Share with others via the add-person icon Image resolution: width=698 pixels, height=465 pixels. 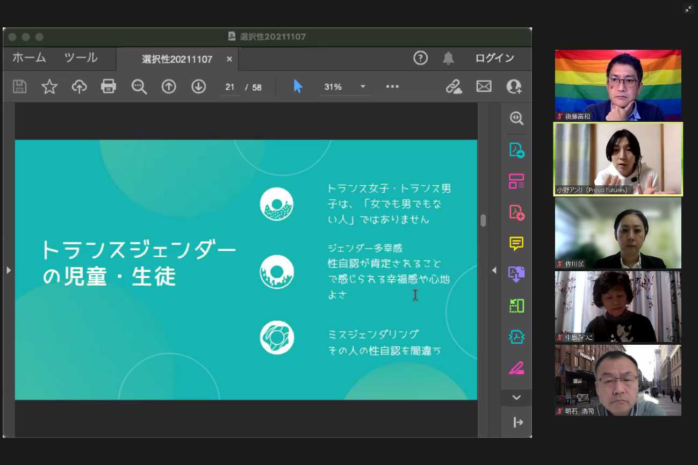point(514,86)
